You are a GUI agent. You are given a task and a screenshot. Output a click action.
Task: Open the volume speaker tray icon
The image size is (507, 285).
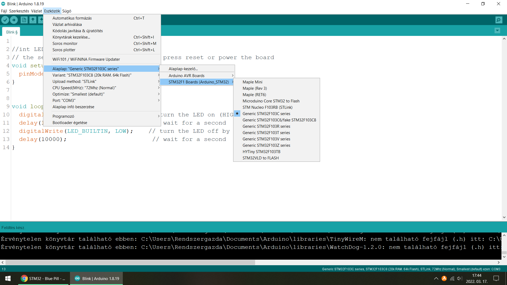click(460, 278)
